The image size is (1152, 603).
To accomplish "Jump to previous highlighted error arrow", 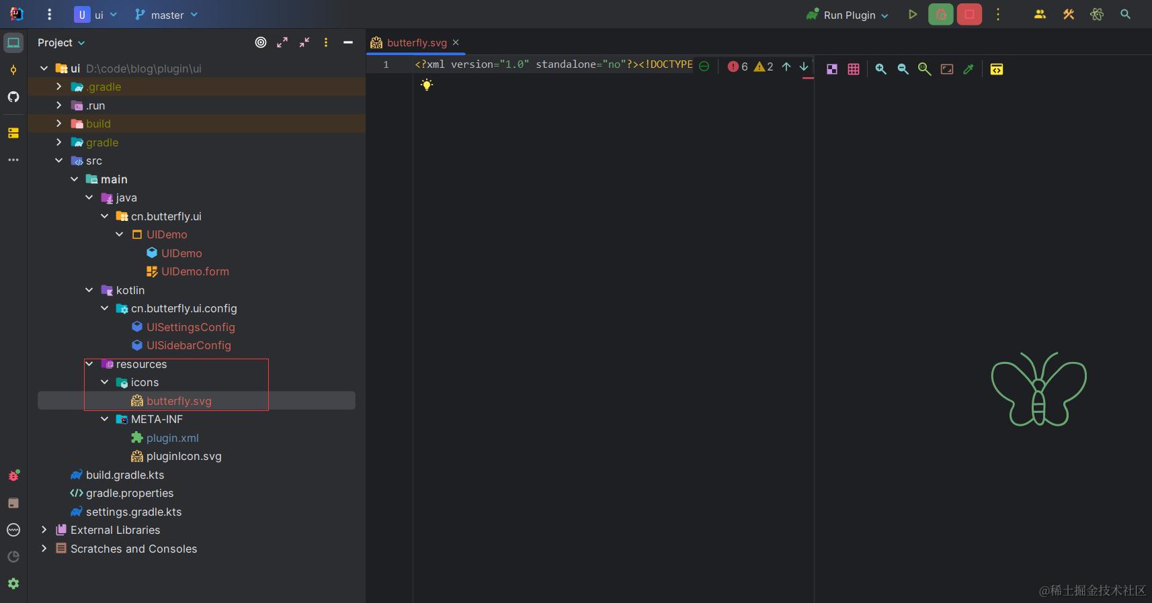I will (786, 66).
